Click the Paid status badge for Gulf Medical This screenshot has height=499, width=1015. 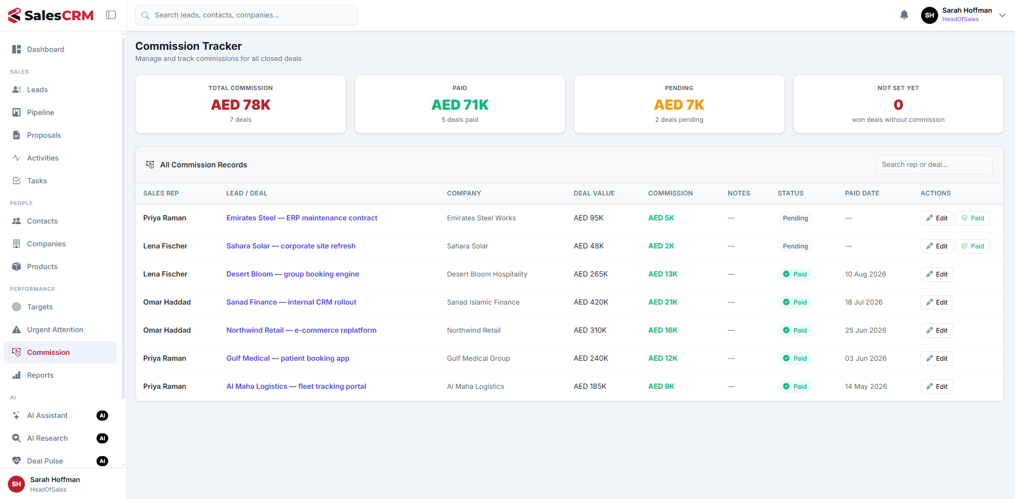(x=795, y=359)
